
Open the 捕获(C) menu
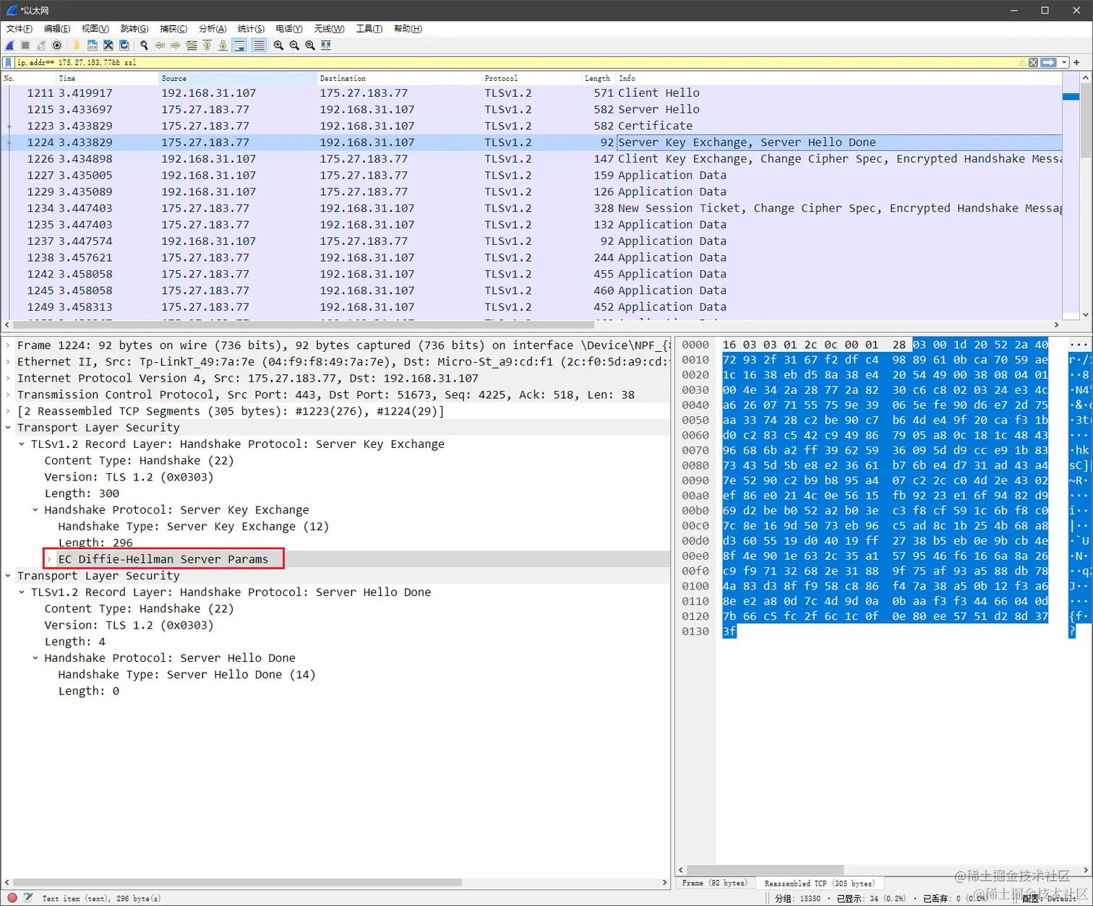173,29
